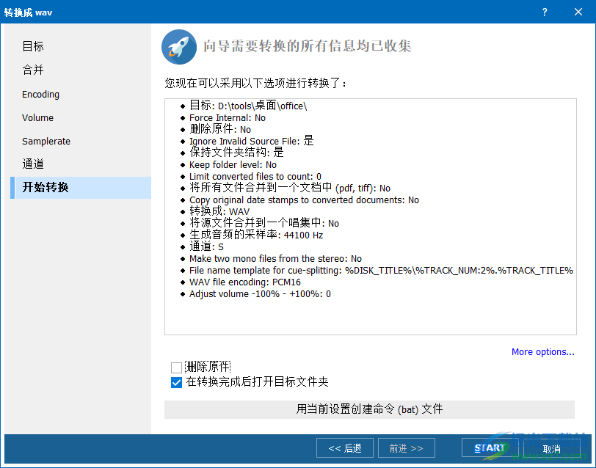Click the 生成音频的采样率: 44100 Hz line
The width and height of the screenshot is (596, 468).
pos(256,235)
